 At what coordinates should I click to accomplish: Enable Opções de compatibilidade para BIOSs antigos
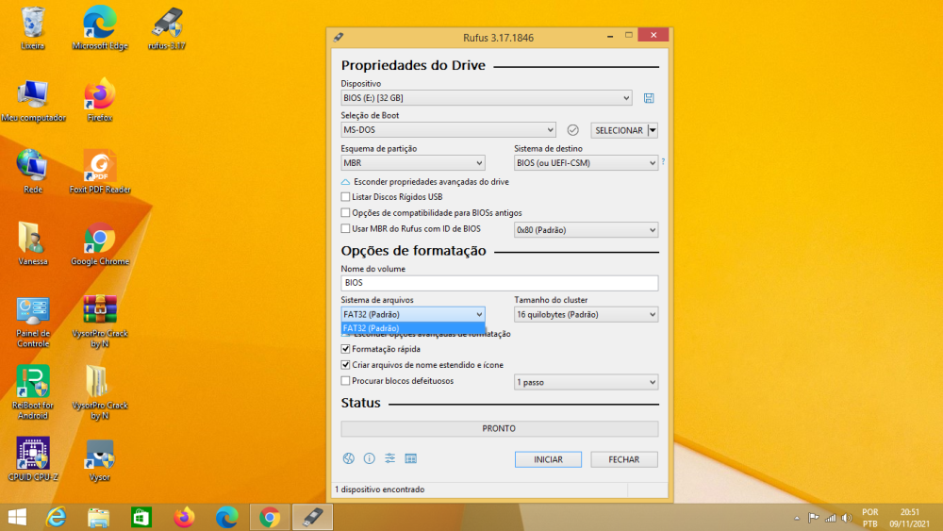pyautogui.click(x=345, y=213)
